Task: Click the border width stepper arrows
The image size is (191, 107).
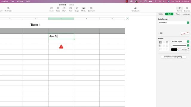Action: tap(188, 49)
